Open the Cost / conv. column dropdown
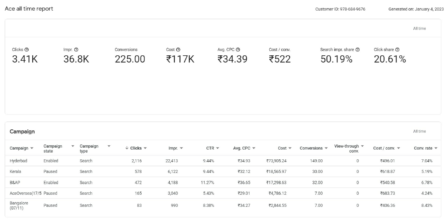The image size is (446, 222). [399, 148]
